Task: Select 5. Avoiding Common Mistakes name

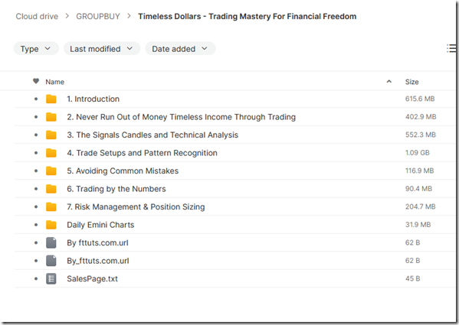Action: (x=123, y=171)
